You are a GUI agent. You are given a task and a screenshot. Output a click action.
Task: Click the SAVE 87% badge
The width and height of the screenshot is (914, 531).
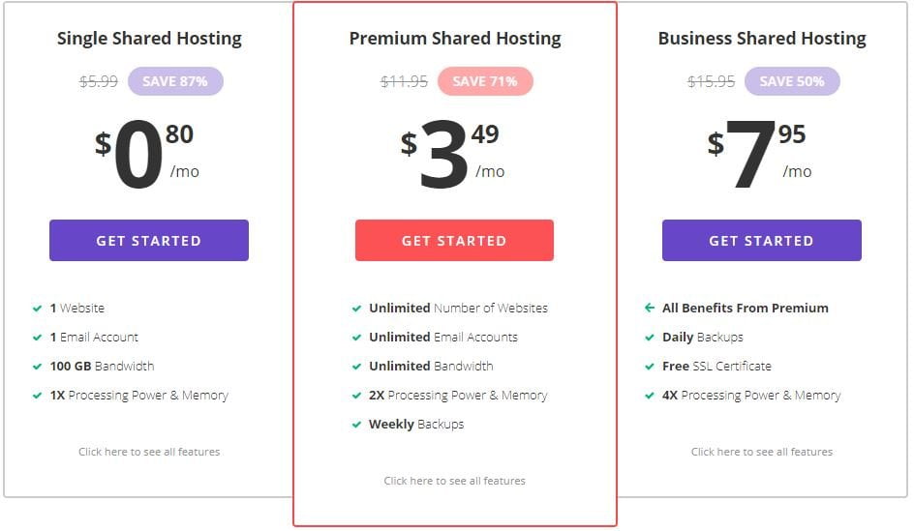click(175, 81)
